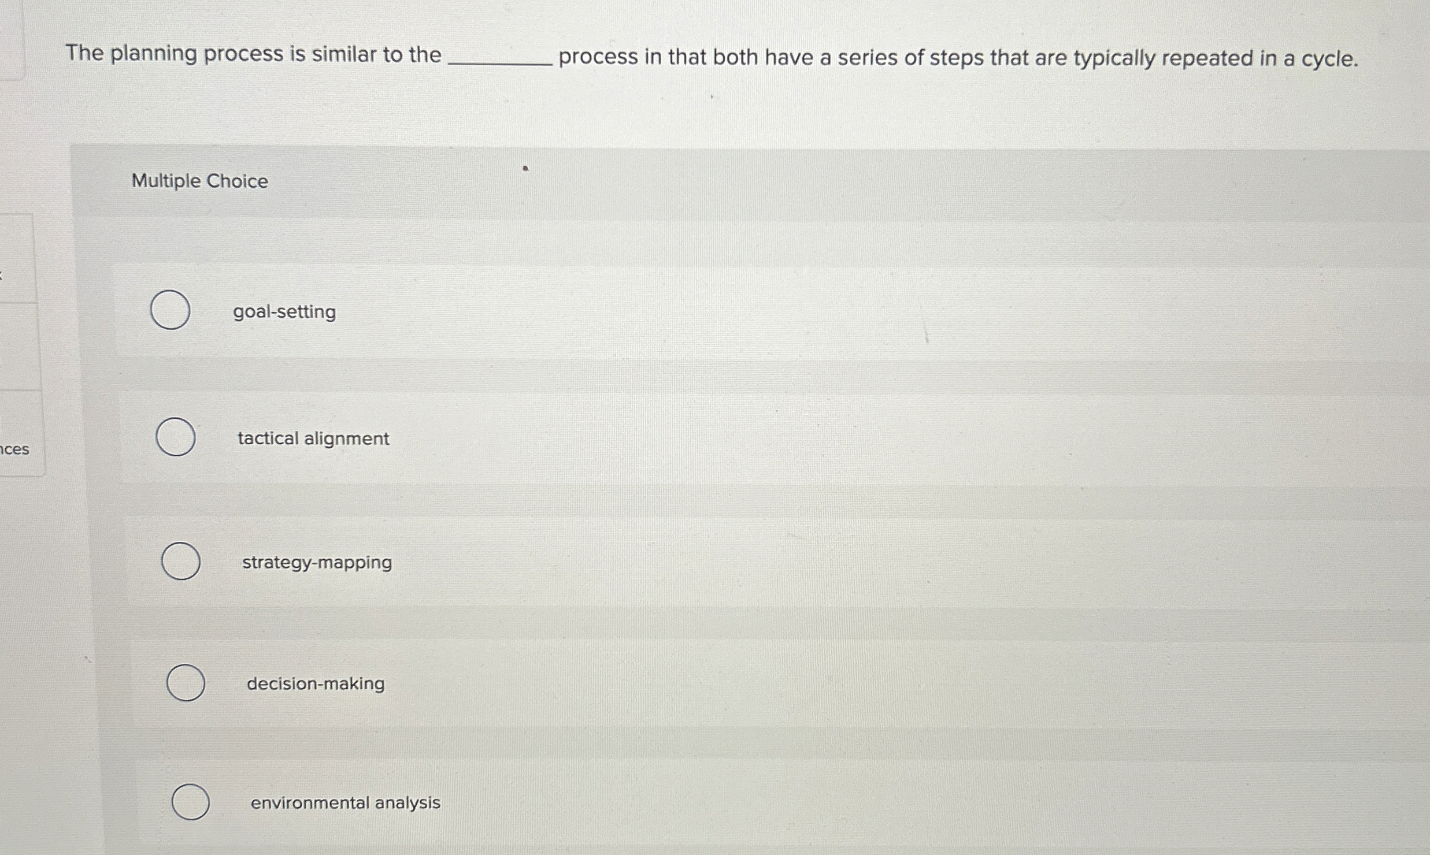Image resolution: width=1430 pixels, height=855 pixels.
Task: Click the strategy-mapping option text
Action: pyautogui.click(x=317, y=562)
